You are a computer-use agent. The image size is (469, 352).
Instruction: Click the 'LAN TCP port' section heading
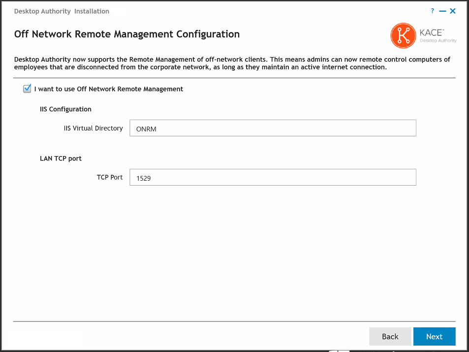point(61,159)
